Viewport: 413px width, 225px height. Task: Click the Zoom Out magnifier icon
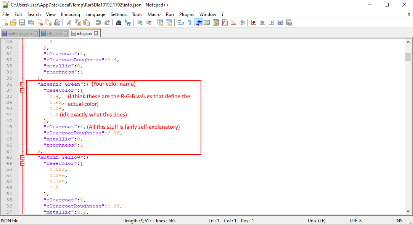[148, 22]
